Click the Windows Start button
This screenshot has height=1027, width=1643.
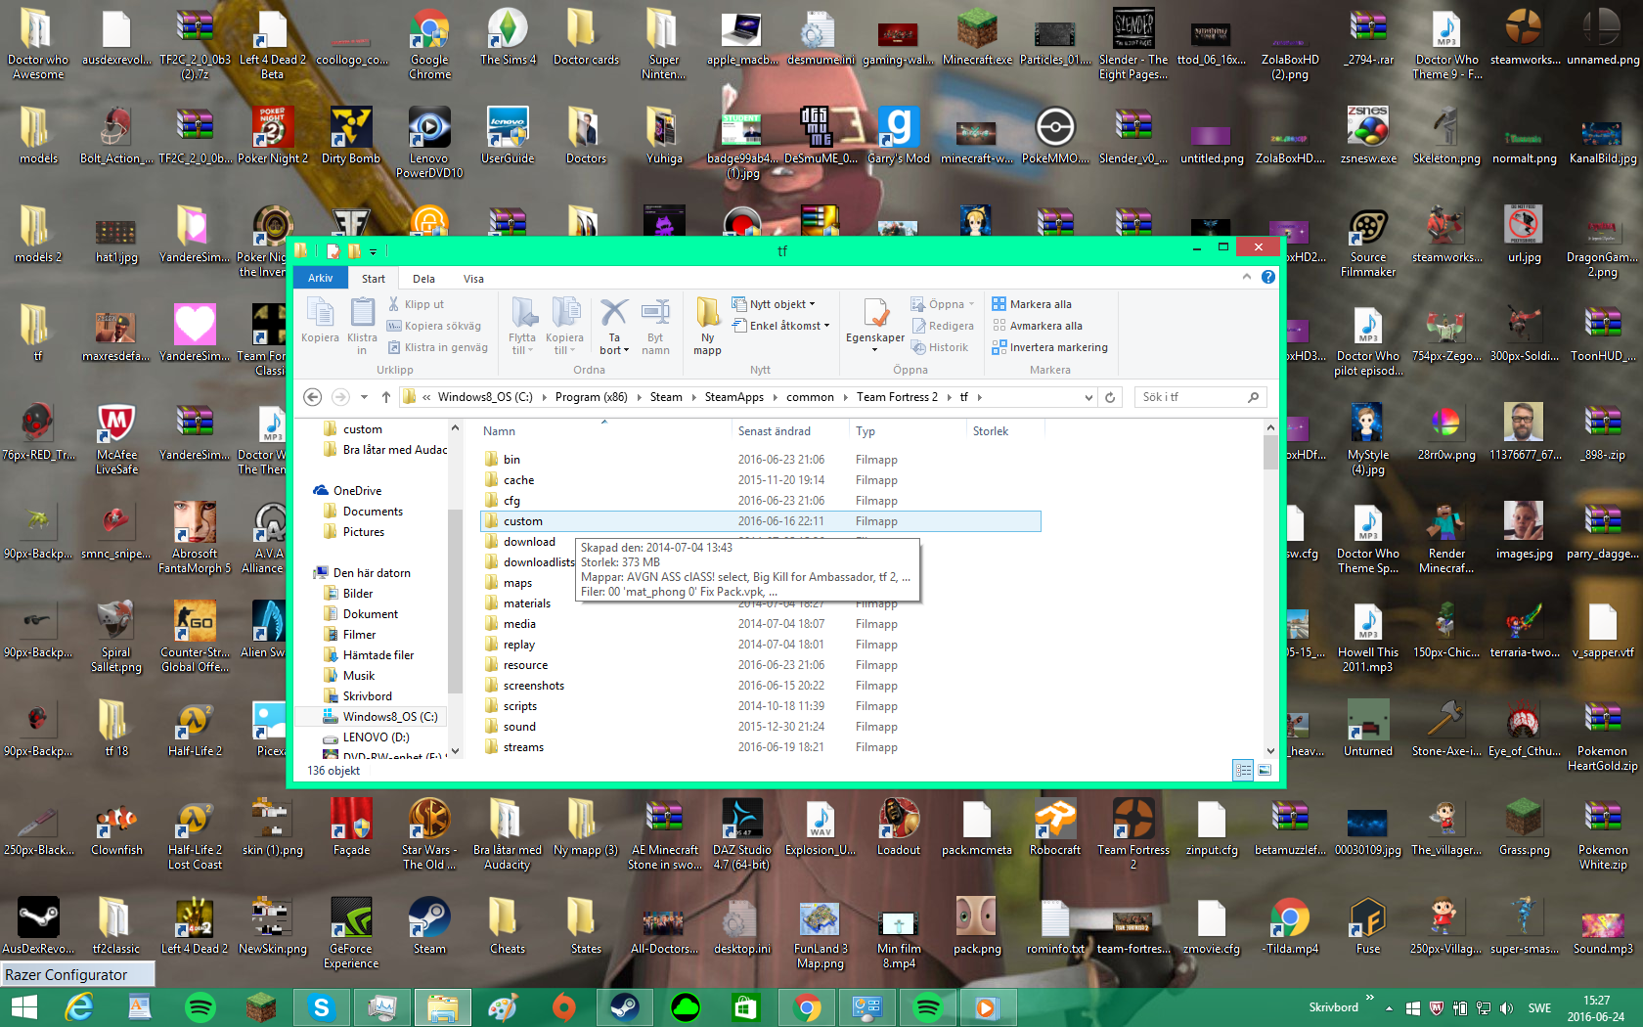(23, 1006)
